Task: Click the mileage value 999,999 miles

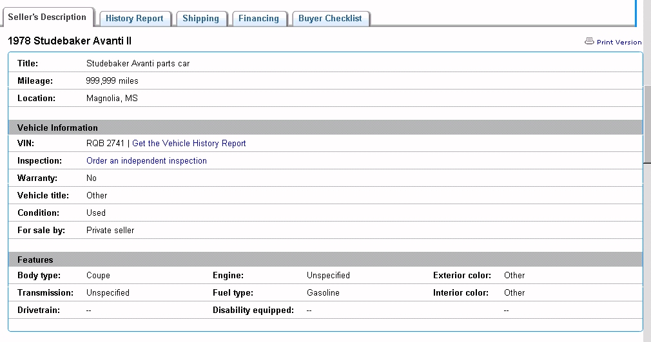Action: [x=112, y=81]
